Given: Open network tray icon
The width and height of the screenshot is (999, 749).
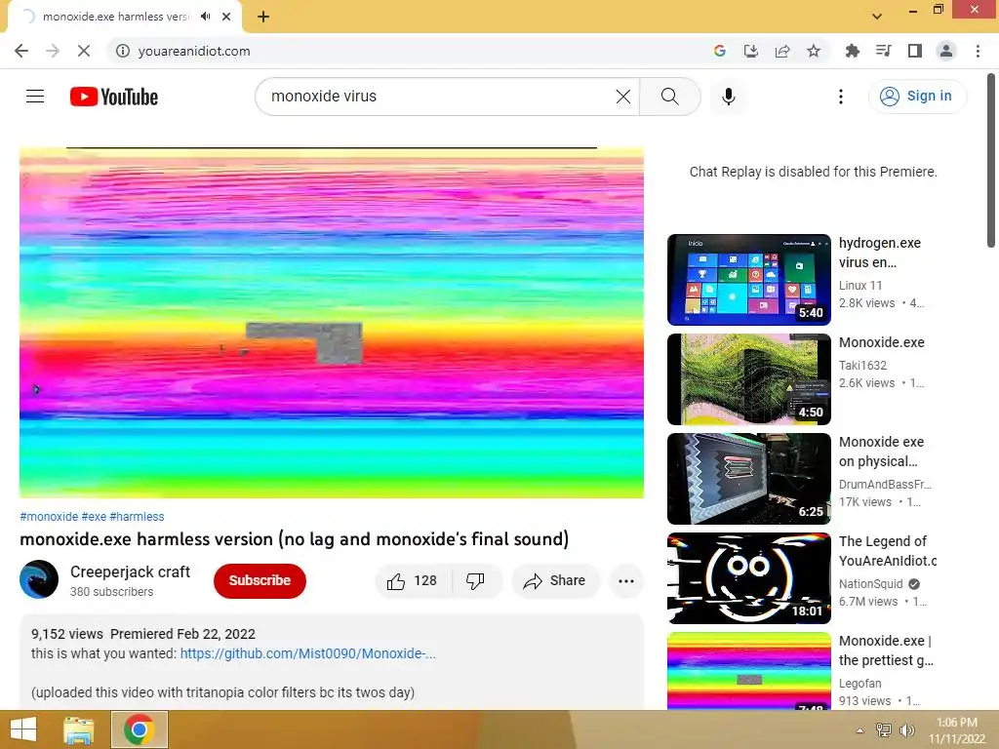Looking at the screenshot, I should tap(883, 730).
